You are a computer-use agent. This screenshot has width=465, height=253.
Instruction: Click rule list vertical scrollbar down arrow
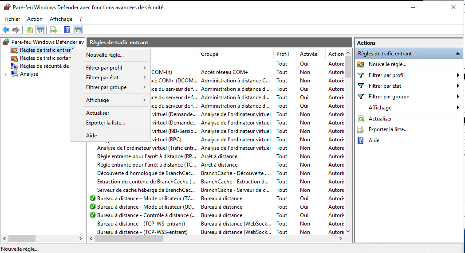[x=348, y=231]
